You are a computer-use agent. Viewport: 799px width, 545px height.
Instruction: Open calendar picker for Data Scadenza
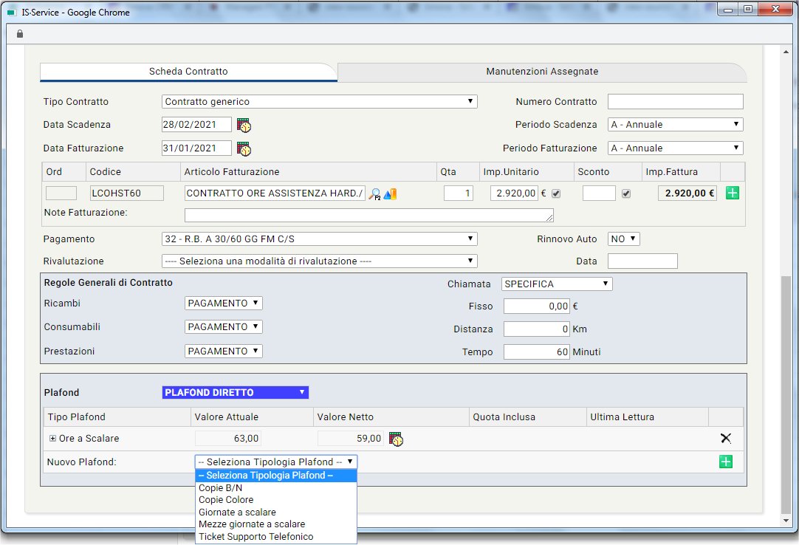[244, 125]
